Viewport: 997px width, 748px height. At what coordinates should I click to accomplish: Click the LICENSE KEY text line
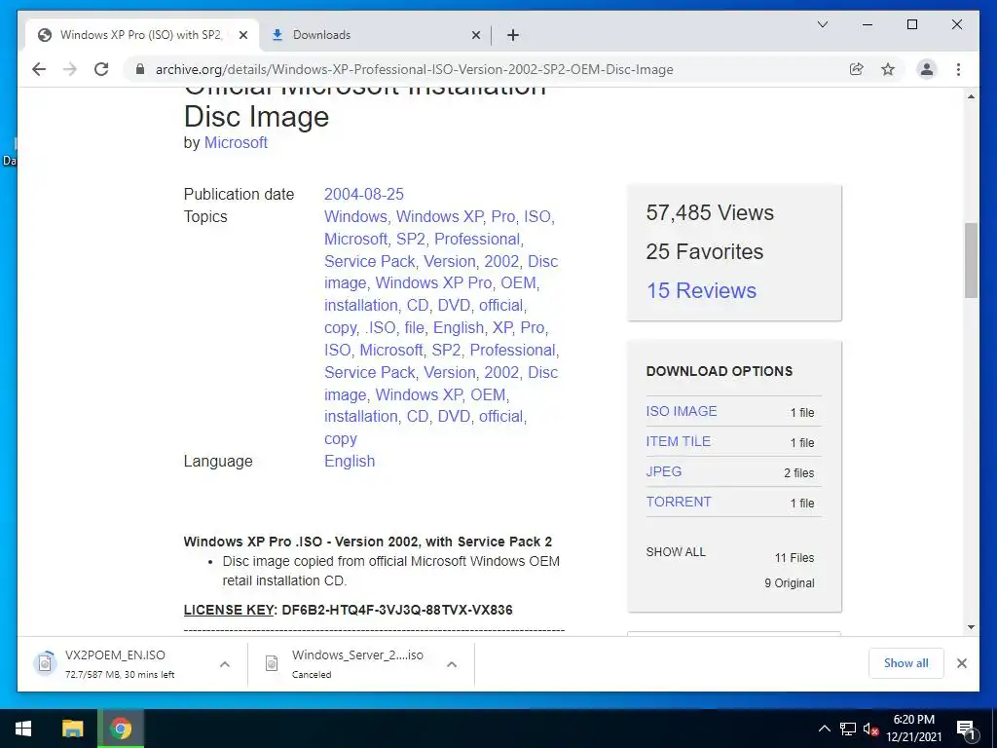click(x=348, y=610)
